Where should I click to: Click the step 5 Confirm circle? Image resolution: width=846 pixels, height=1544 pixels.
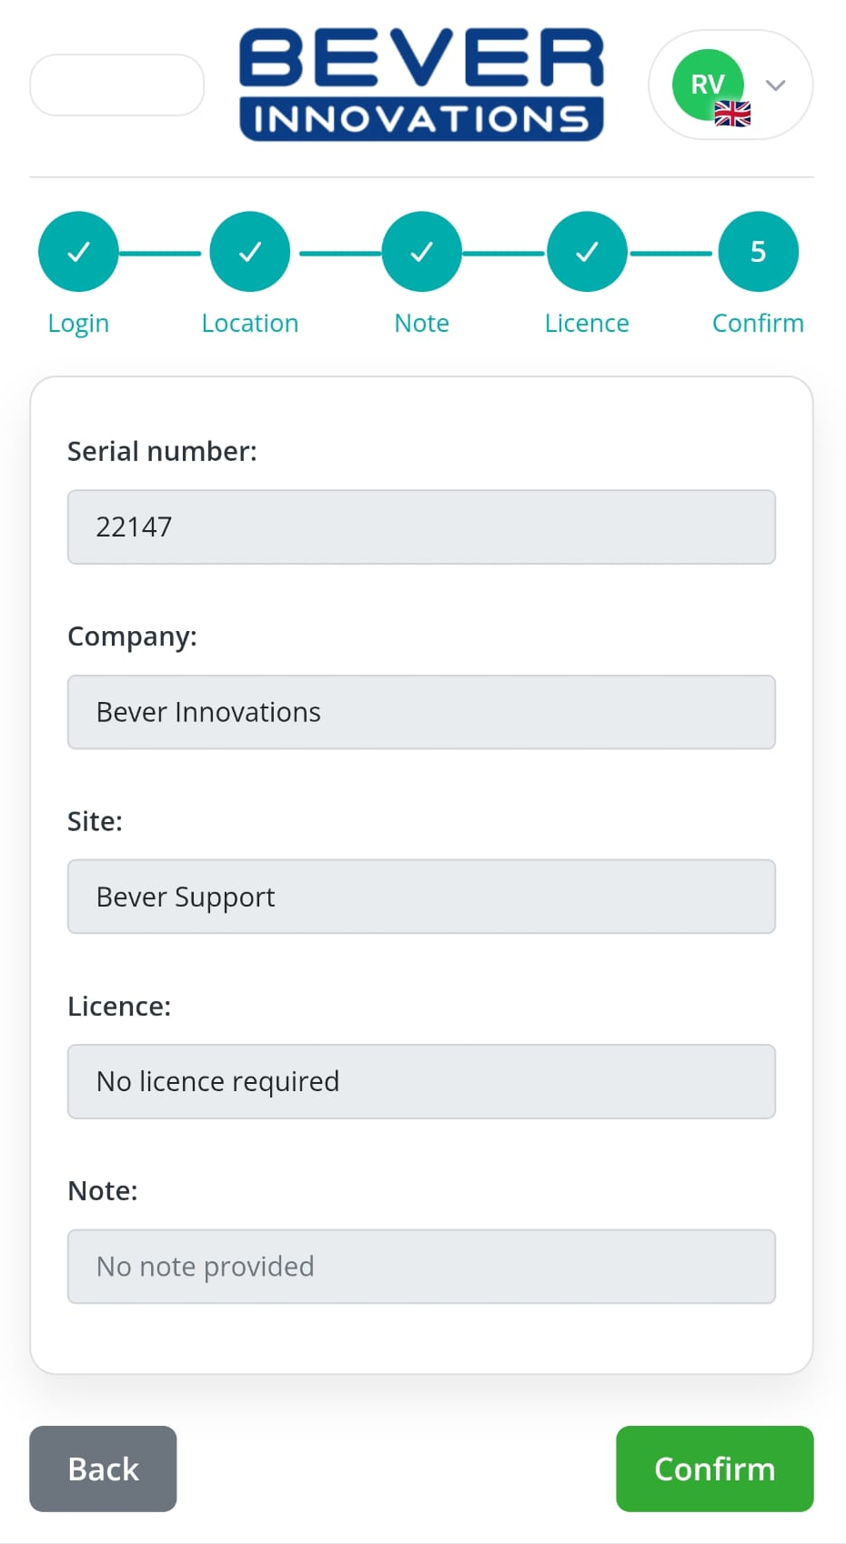tap(759, 252)
